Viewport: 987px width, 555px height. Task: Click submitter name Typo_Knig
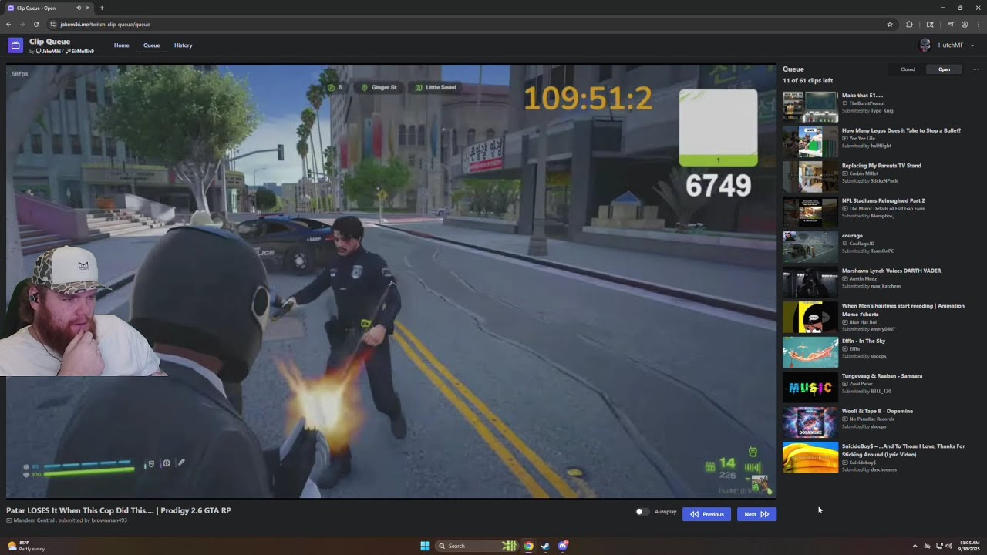[x=881, y=110]
